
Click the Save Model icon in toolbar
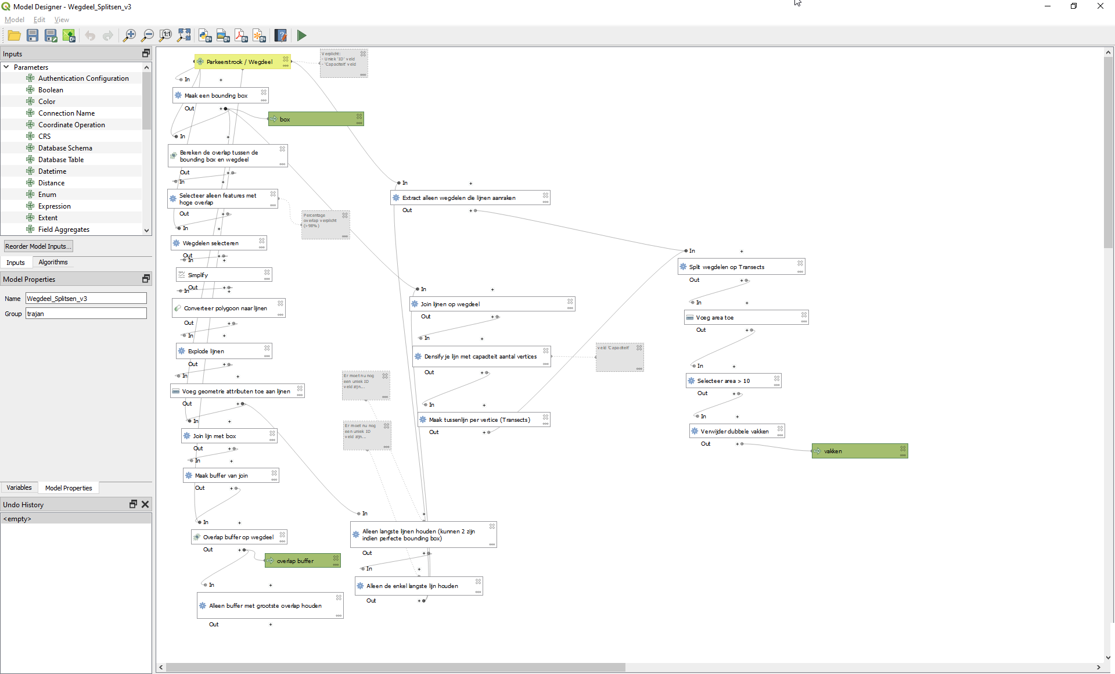(x=32, y=36)
